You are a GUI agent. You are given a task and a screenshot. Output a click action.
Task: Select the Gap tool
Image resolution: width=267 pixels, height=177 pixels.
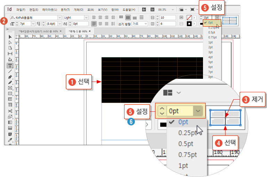click(10, 54)
